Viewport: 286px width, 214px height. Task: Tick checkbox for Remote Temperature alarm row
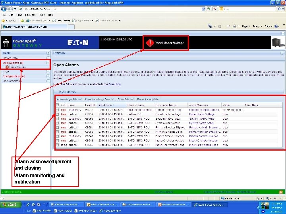coord(58,110)
